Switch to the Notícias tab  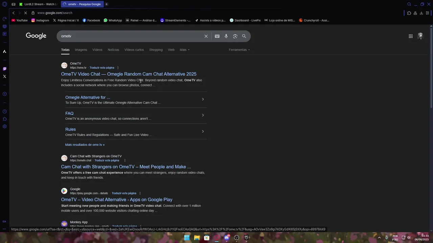(x=113, y=50)
